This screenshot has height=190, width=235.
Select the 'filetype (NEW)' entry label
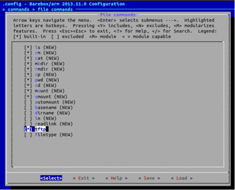[x=54, y=135]
